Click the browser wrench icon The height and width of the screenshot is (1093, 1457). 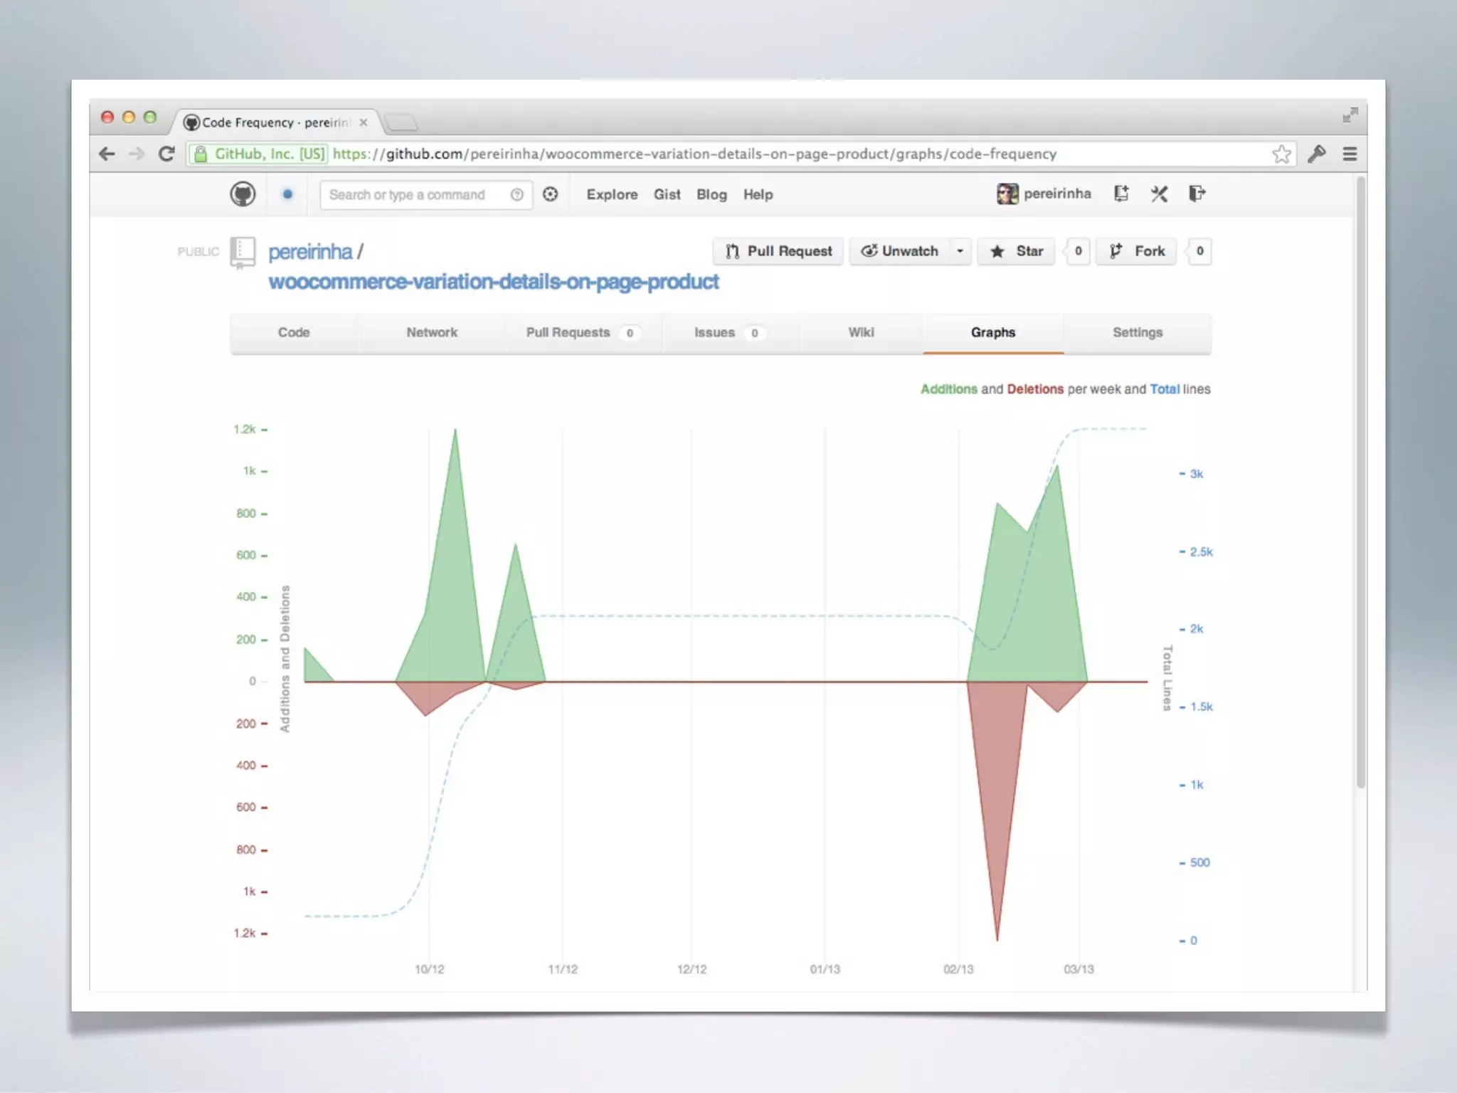point(1316,154)
